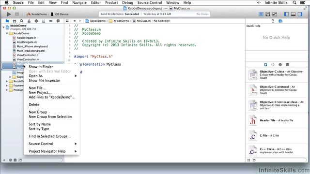Add new item with navigator plus button

point(4,160)
